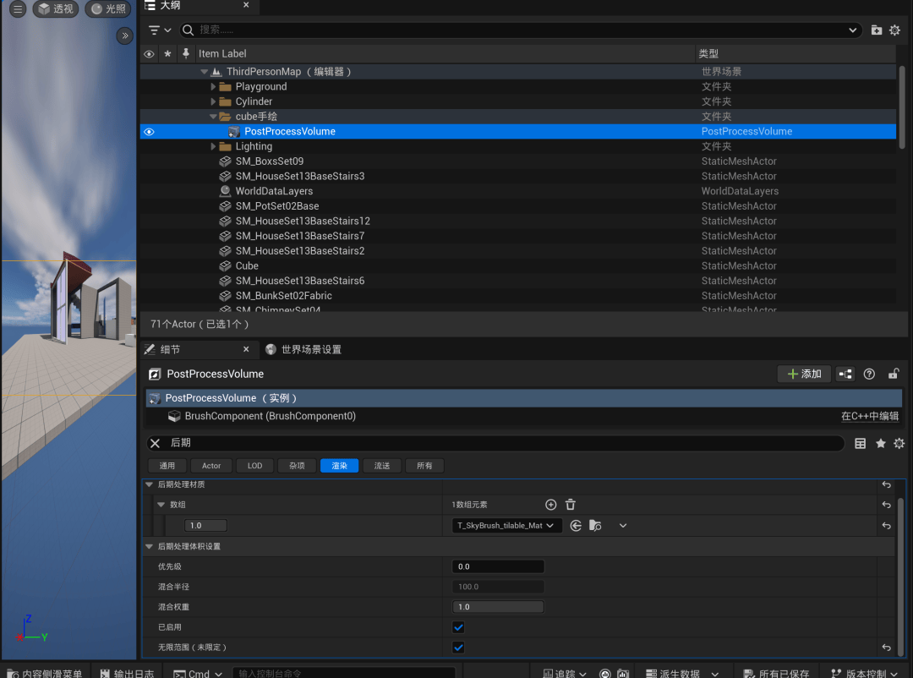Show only favorite properties star icon

click(880, 443)
